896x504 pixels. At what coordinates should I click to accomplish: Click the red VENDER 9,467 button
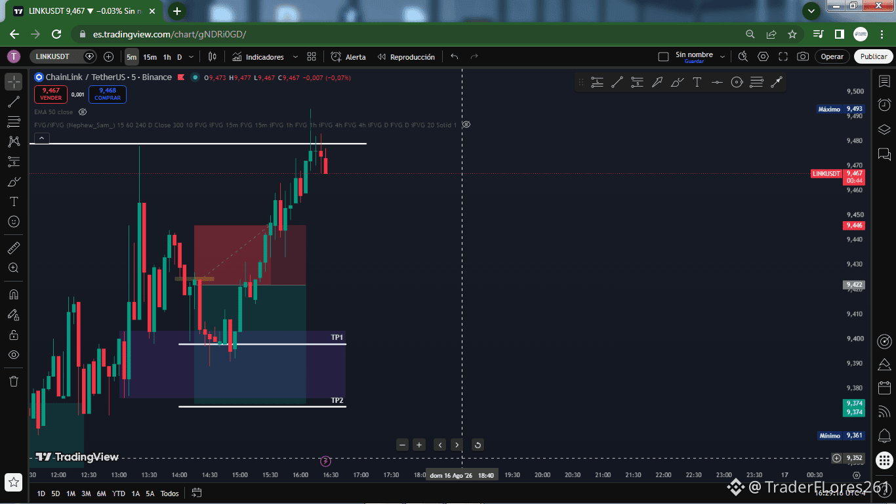pyautogui.click(x=51, y=94)
